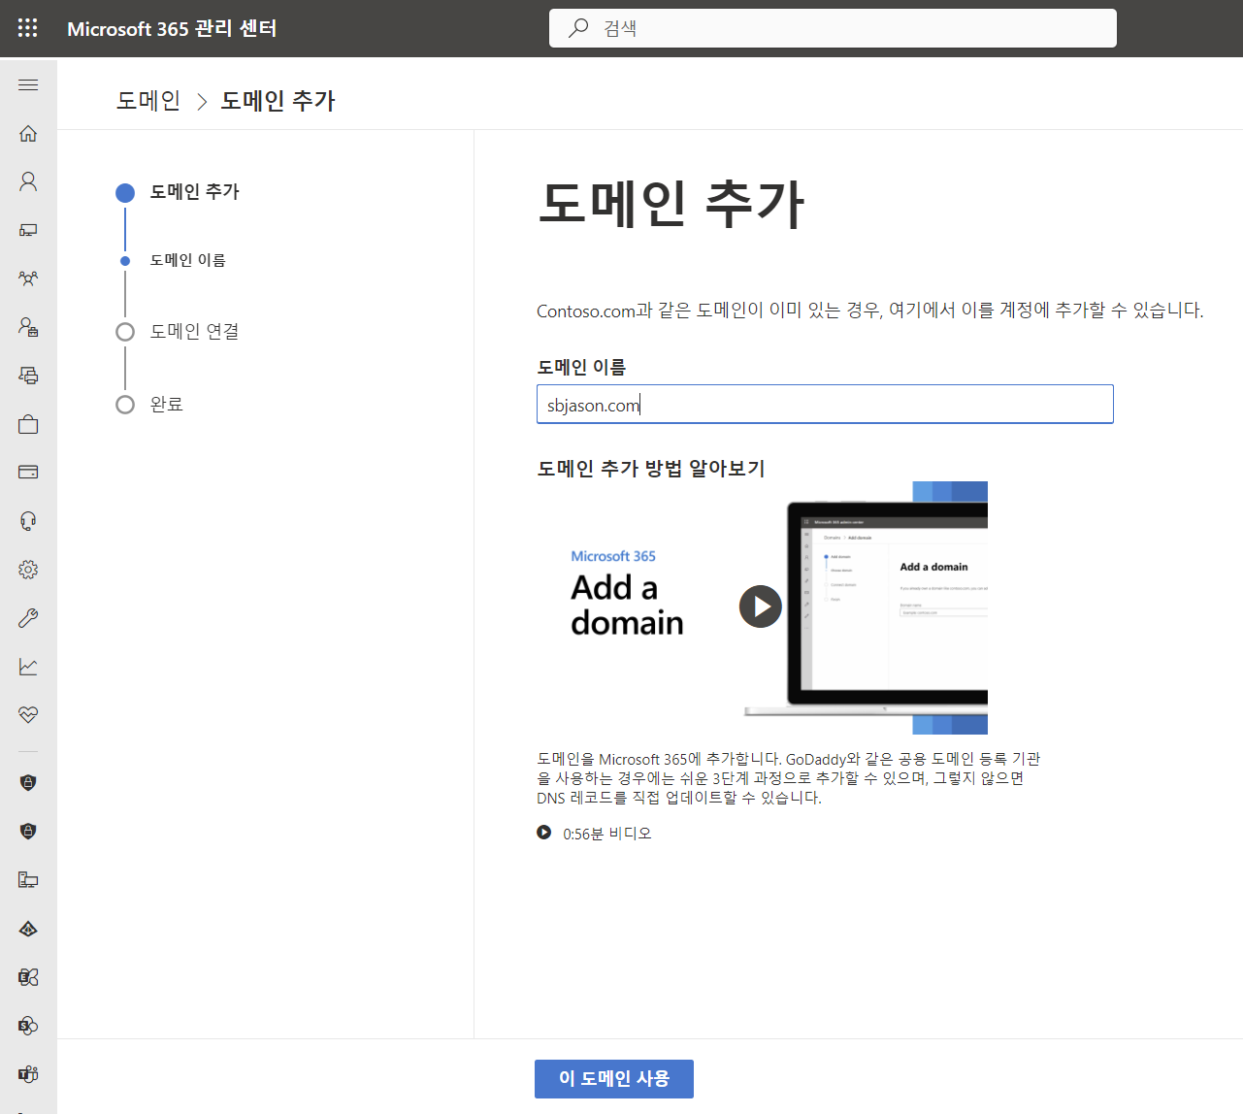Click the 도메인 추가 breadcrumb item

tap(278, 101)
